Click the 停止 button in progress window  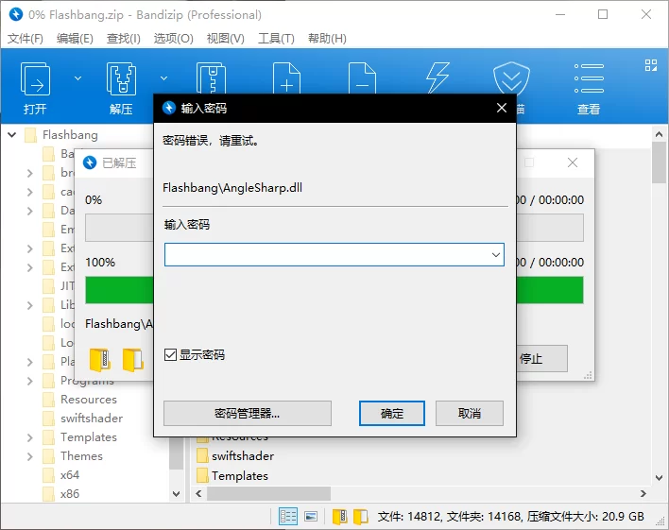pos(541,358)
